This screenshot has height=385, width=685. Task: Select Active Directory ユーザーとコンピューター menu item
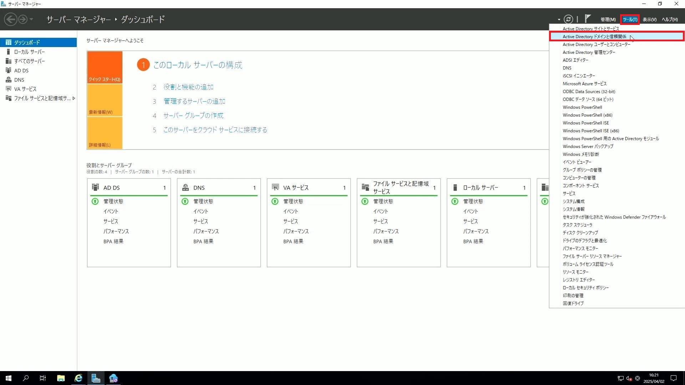(617, 44)
